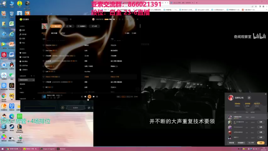
Task: Click edit pencil icon in League client
Action: [89, 108]
